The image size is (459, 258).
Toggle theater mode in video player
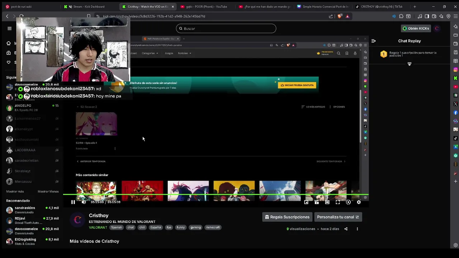(327, 202)
